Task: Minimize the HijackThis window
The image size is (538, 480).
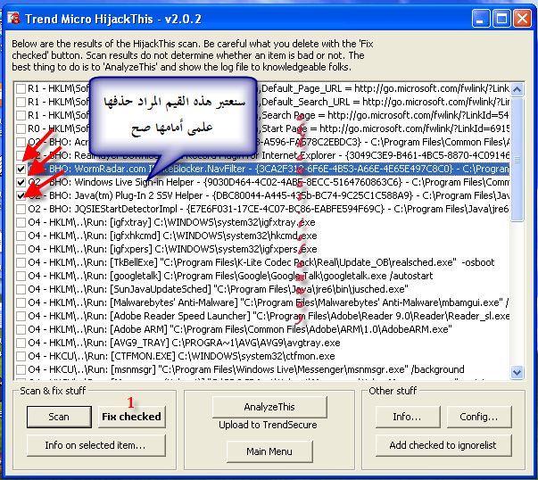Action: pyautogui.click(x=481, y=18)
